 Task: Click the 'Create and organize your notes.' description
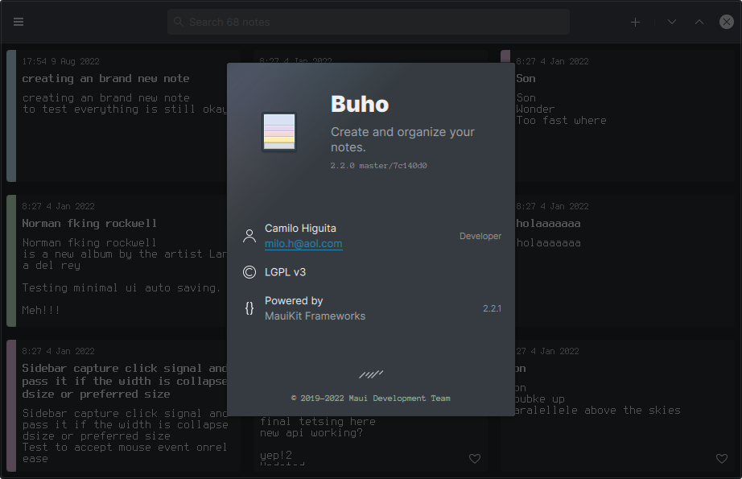pos(402,139)
